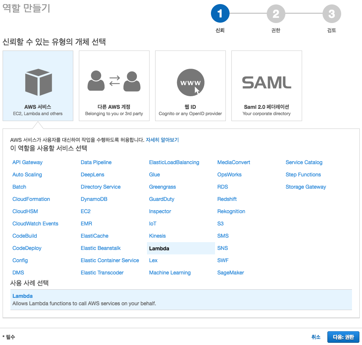Select the AWS service cube icon
The height and width of the screenshot is (345, 362).
coord(39,82)
